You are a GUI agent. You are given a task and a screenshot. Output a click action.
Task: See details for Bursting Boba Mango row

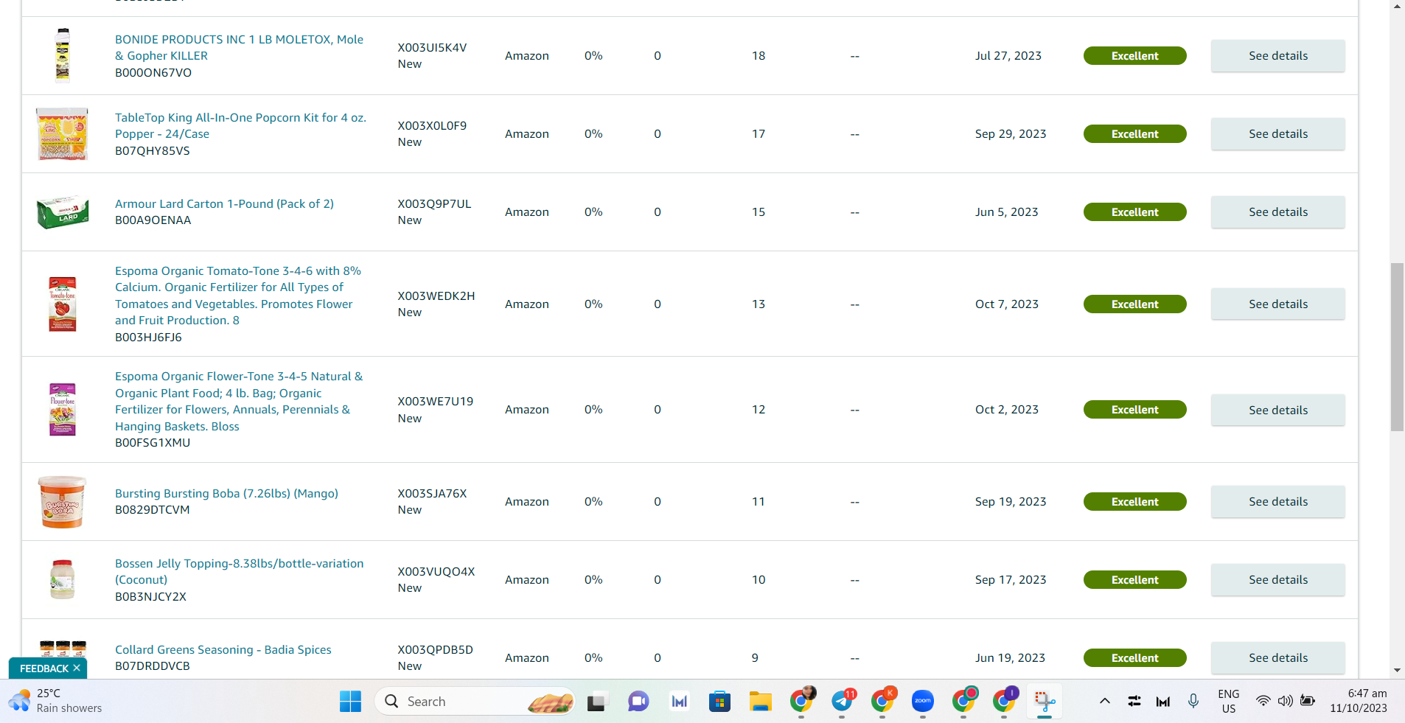click(x=1277, y=502)
